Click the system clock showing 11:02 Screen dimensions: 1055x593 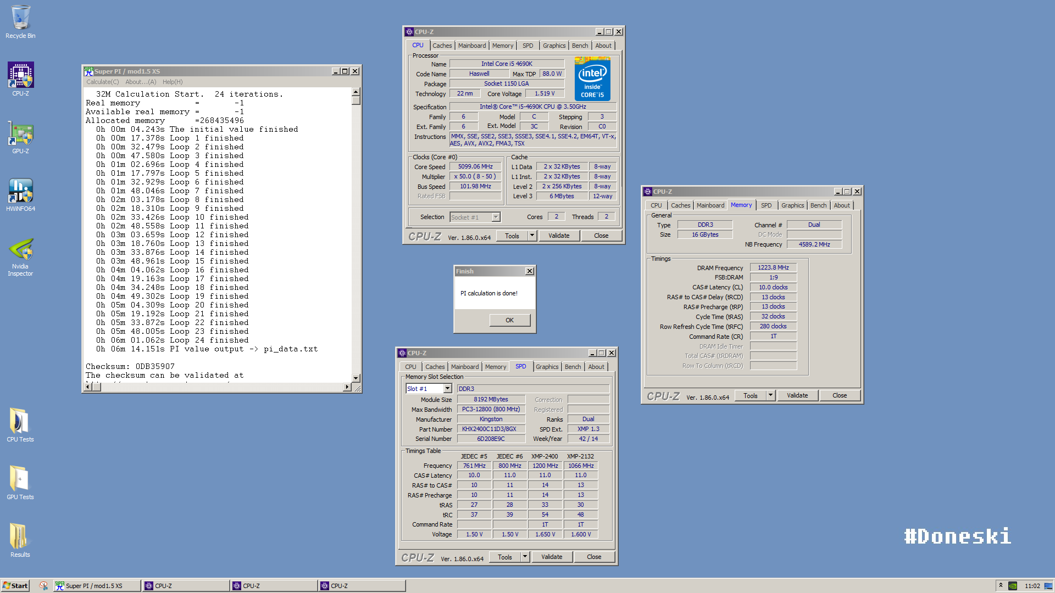(x=1032, y=586)
